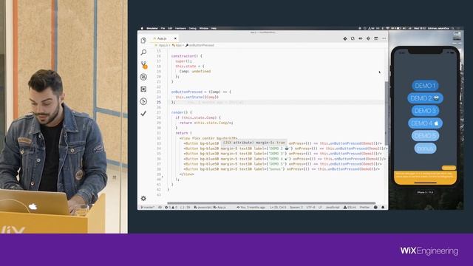473x266 pixels.
Task: Click the desktop thumbnail behind the simulator
Action: tap(457, 37)
